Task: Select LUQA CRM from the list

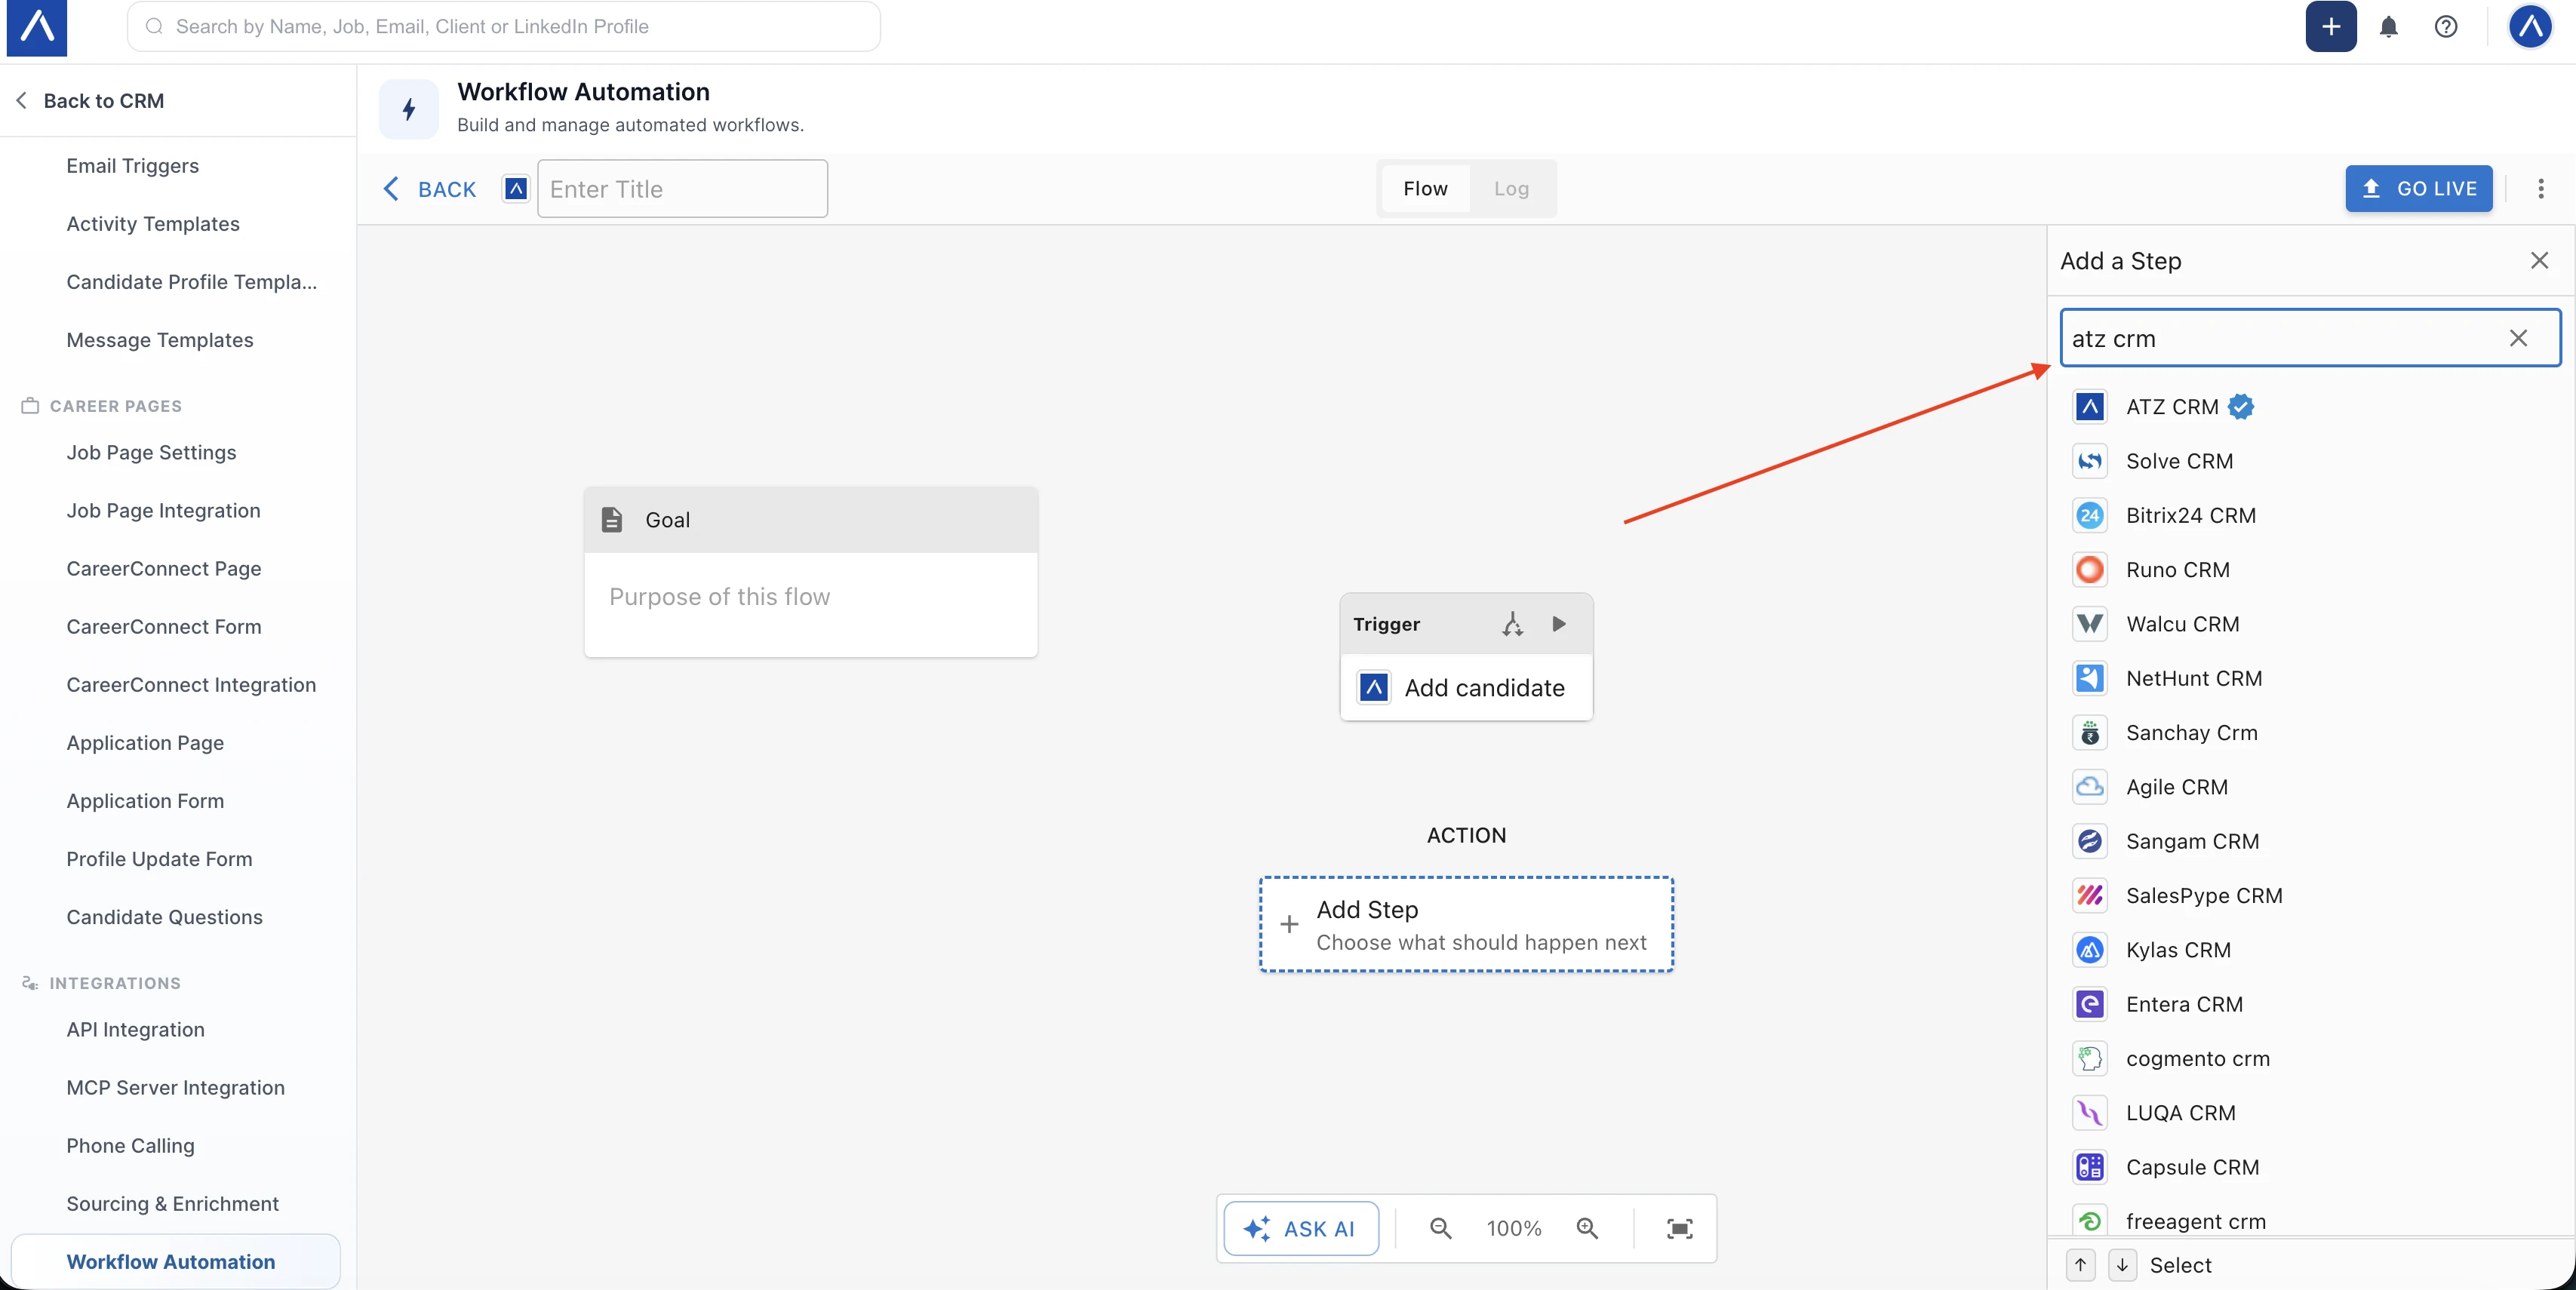Action: pyautogui.click(x=2312, y=1113)
